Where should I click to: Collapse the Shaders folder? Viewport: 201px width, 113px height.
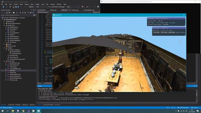4,48
